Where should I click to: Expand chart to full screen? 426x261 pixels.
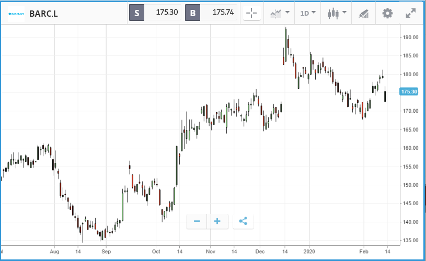pyautogui.click(x=410, y=13)
